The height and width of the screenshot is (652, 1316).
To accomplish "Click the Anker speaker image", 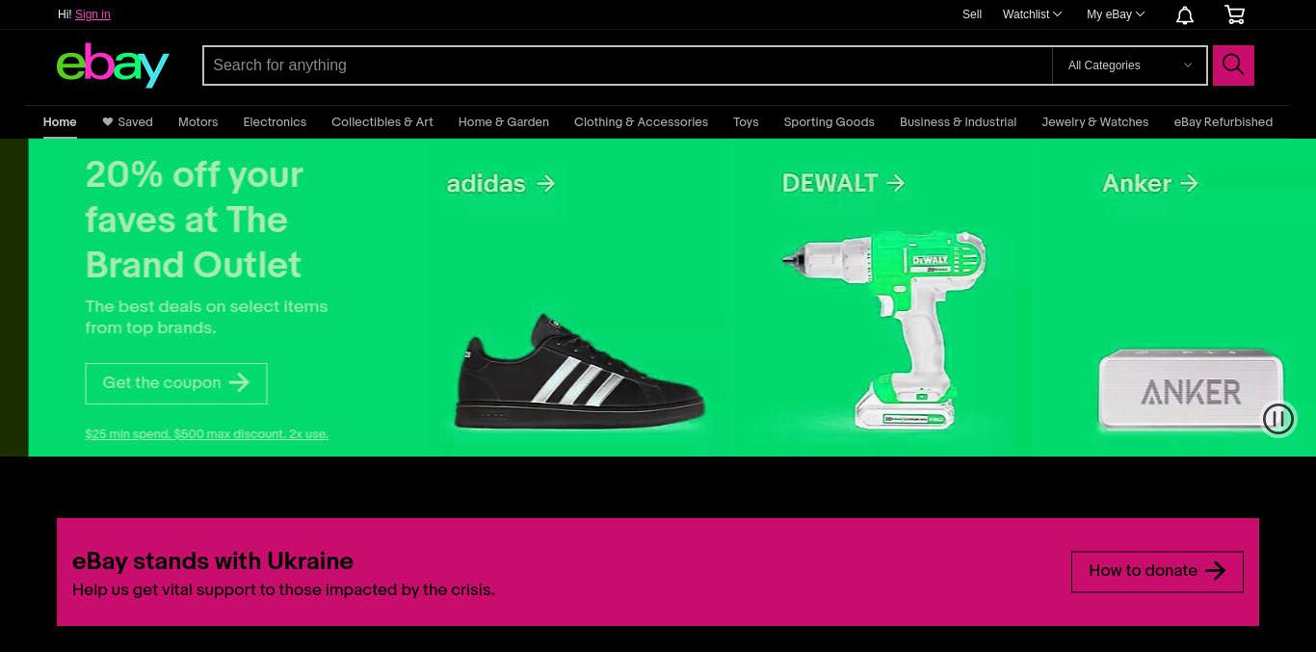I will coord(1192,390).
